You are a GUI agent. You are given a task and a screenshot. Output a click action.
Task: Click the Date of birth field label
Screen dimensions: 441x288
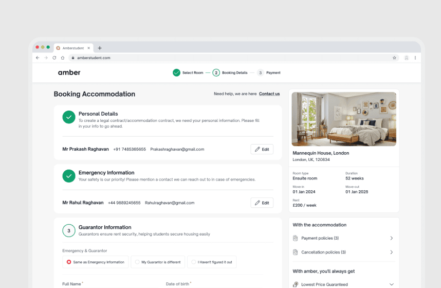[177, 284]
